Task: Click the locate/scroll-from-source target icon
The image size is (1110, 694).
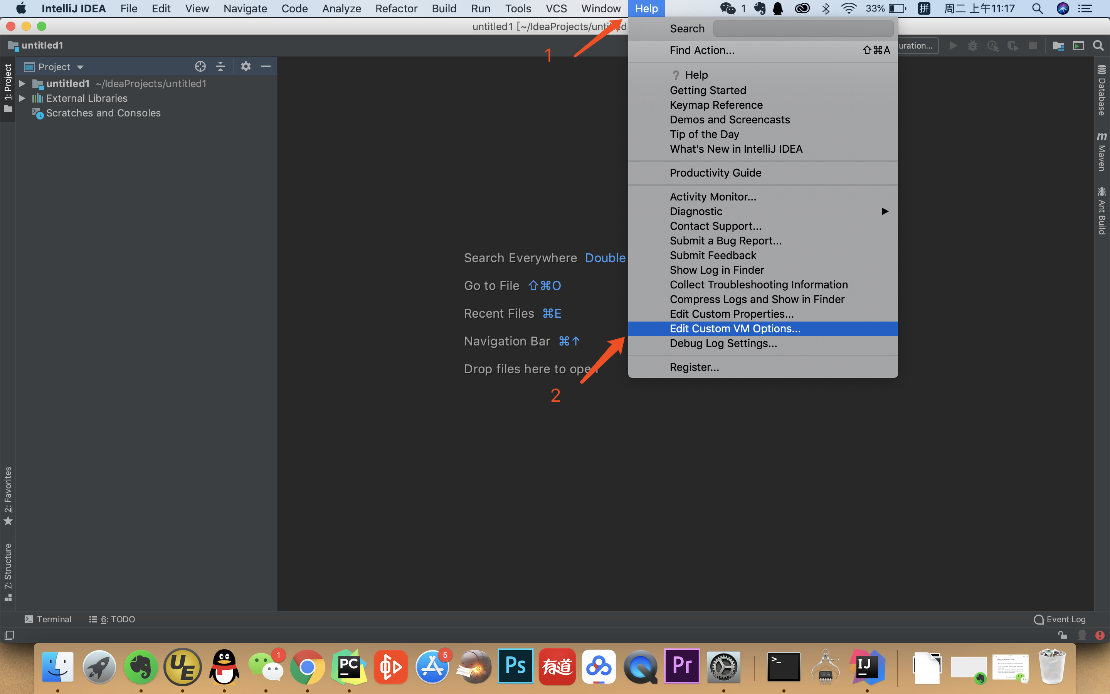Action: 200,67
